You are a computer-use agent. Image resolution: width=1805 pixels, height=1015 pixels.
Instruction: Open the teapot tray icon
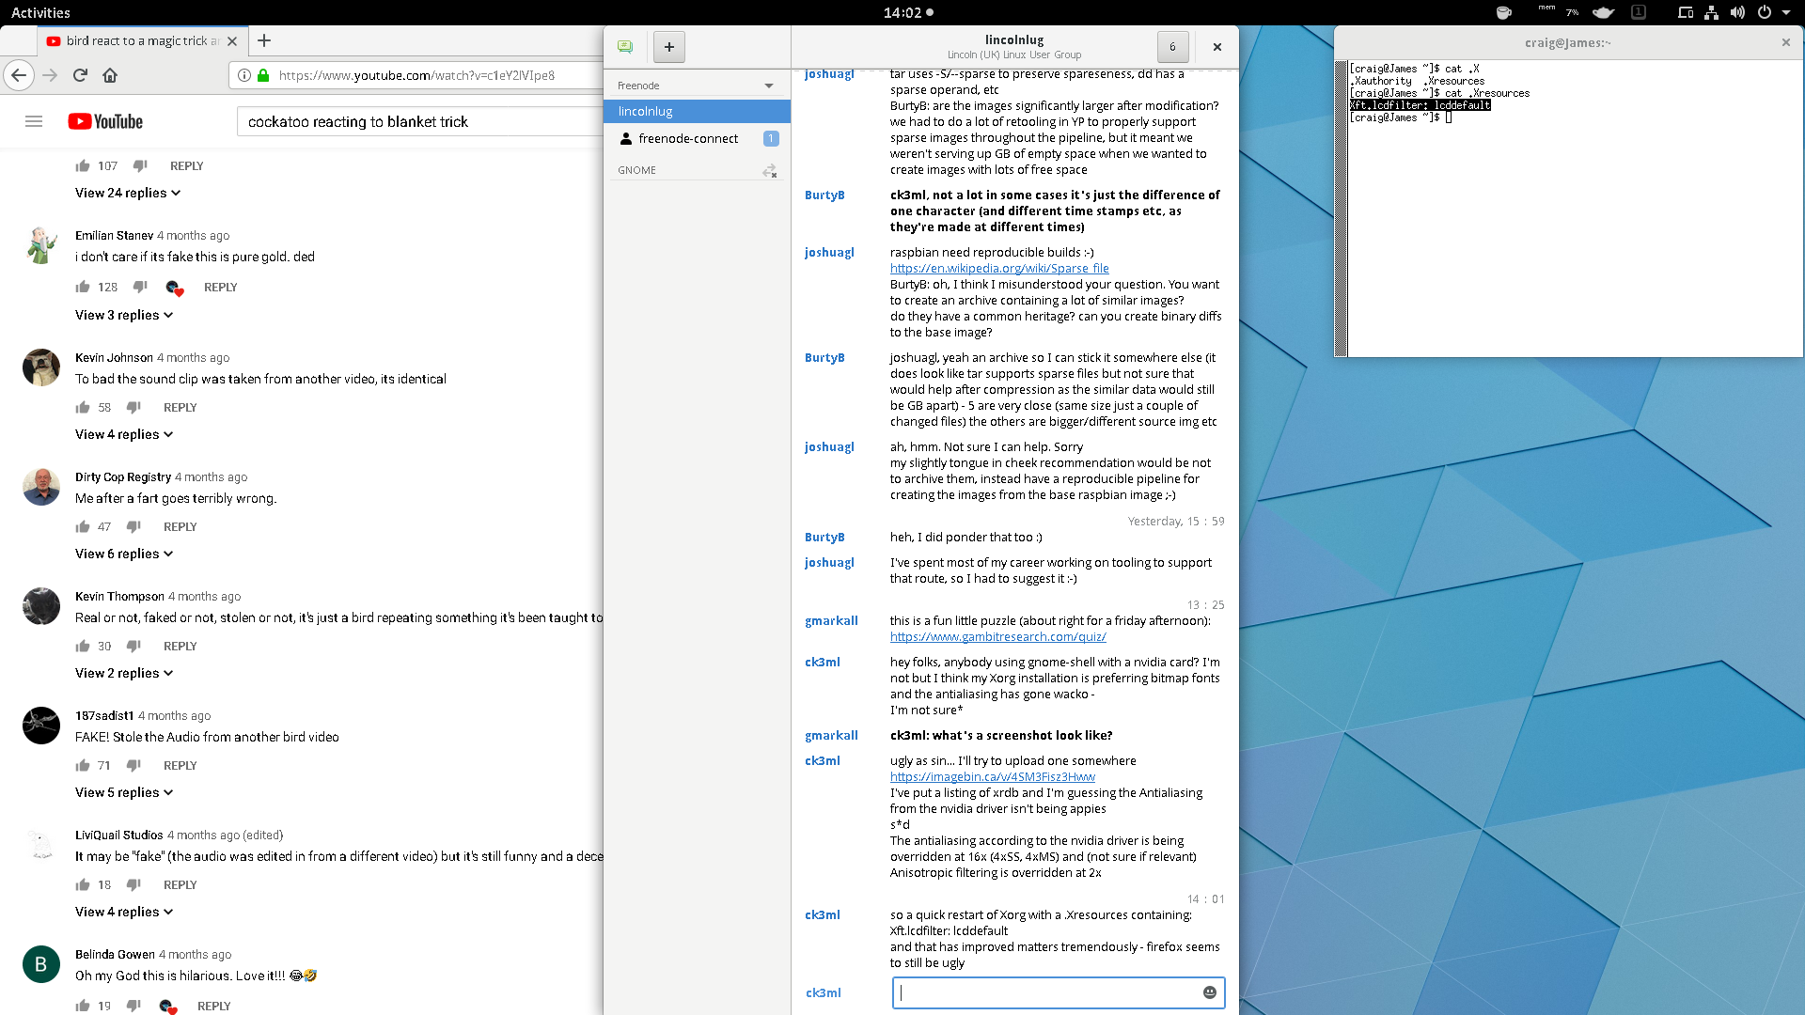pos(1604,12)
